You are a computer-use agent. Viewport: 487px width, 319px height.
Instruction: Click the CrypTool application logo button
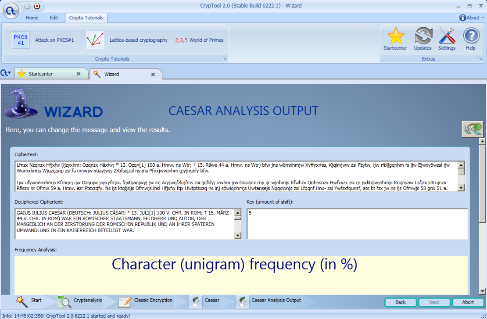click(11, 11)
